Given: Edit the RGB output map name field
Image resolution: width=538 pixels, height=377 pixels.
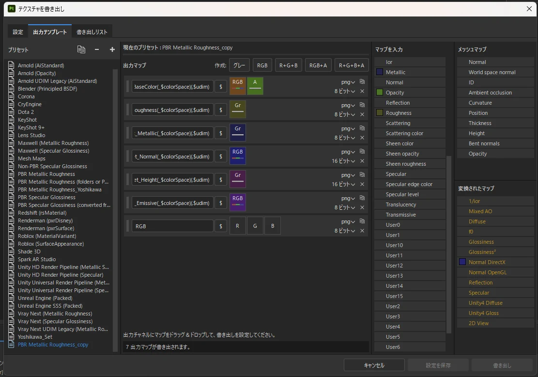Looking at the screenshot, I should (172, 226).
